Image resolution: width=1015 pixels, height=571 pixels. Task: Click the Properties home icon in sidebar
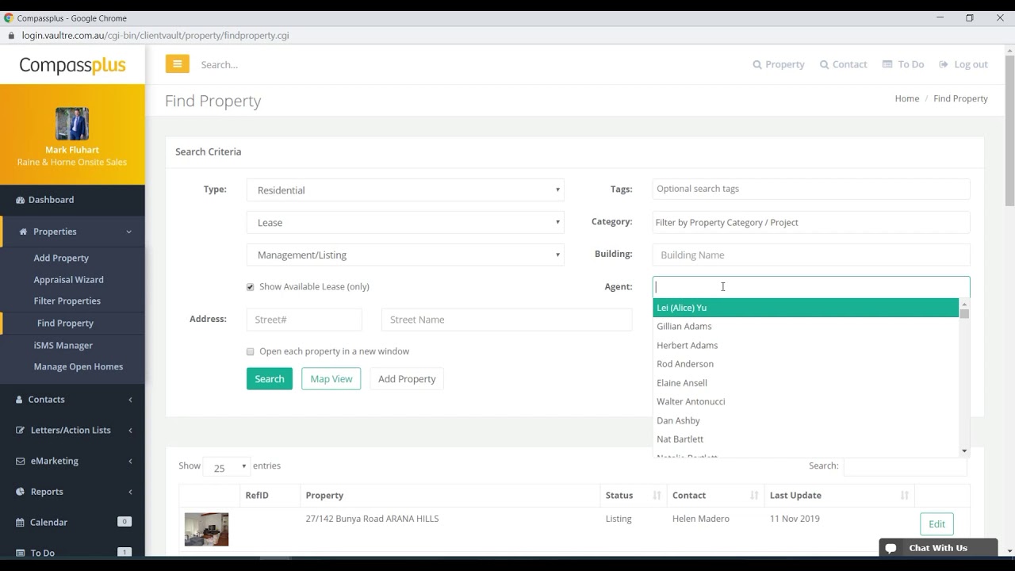(23, 232)
